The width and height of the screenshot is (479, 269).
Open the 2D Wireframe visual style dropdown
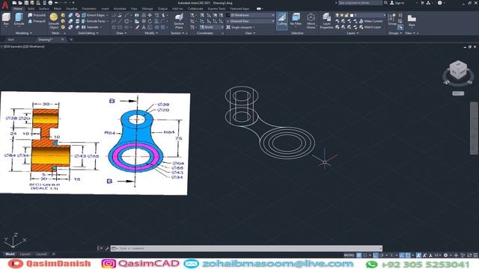coord(251,15)
